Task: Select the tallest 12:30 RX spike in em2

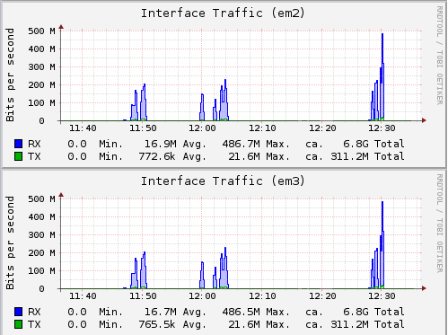Action: (x=382, y=76)
